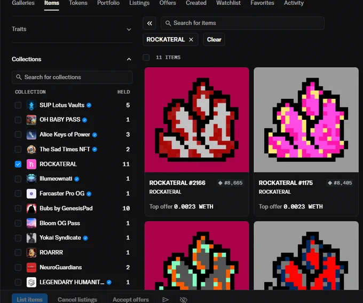Image resolution: width=363 pixels, height=303 pixels.
Task: Collapse the filter sidebar with double-chevron icon
Action: coord(149,23)
